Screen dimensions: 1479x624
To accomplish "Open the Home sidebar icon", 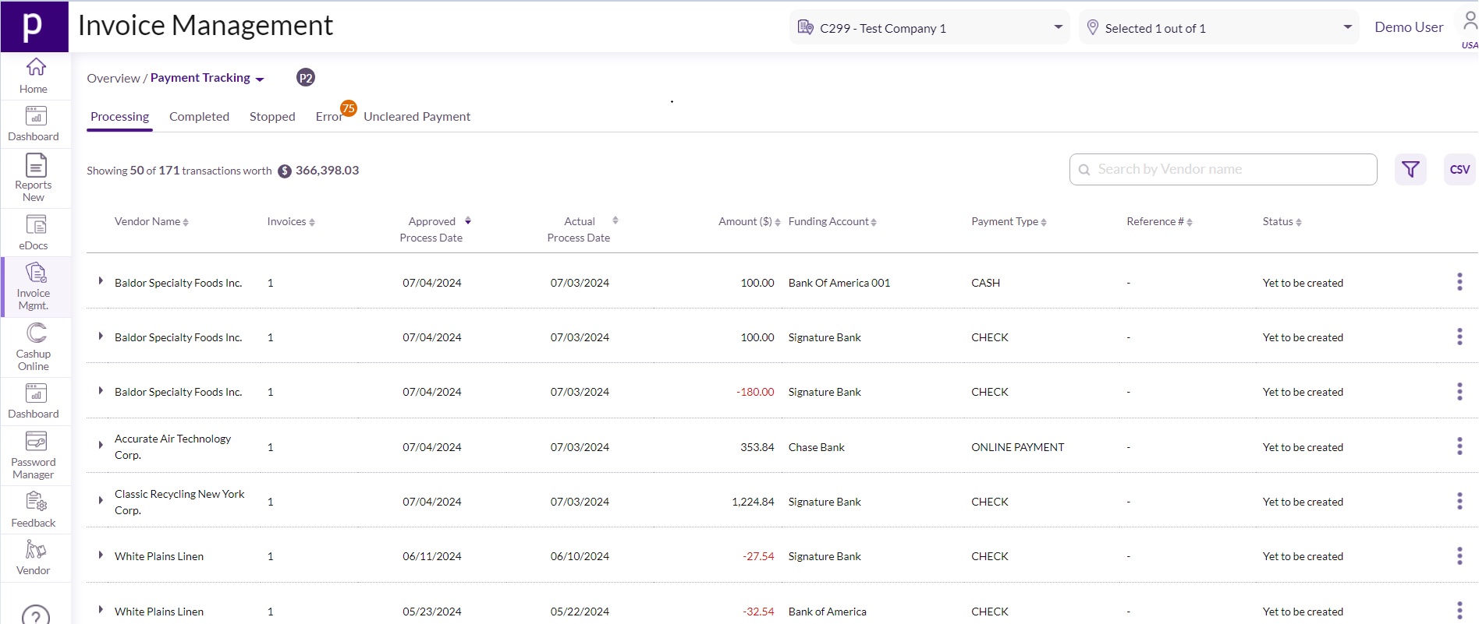I will 35,76.
